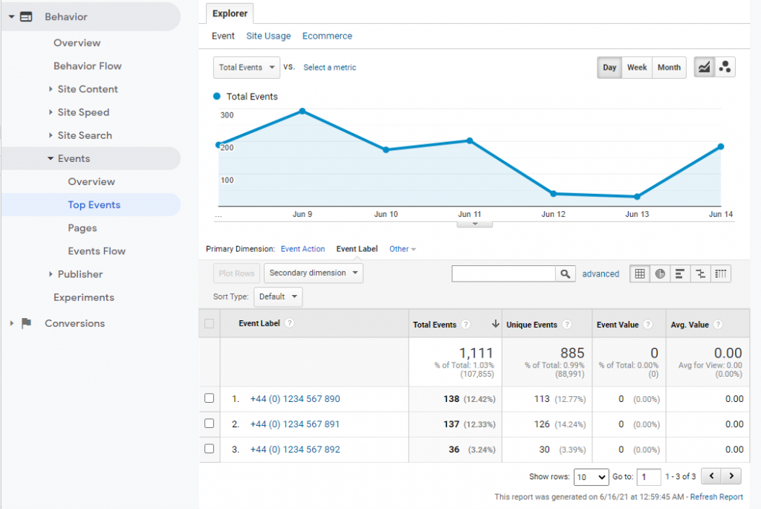Select the comparison view icon
This screenshot has width=761, height=509.
point(699,274)
